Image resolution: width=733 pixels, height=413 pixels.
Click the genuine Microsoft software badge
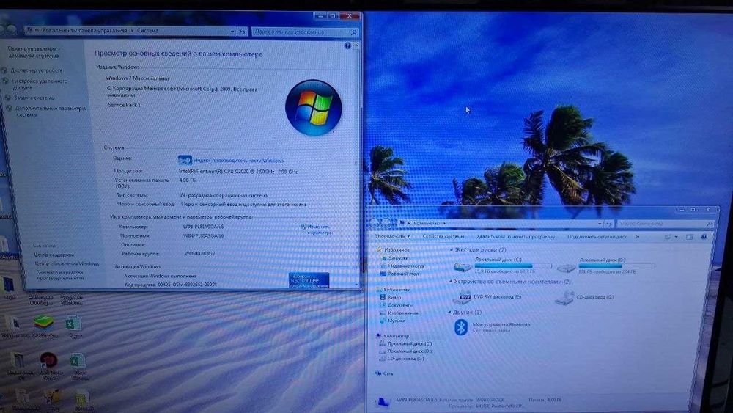tap(309, 280)
